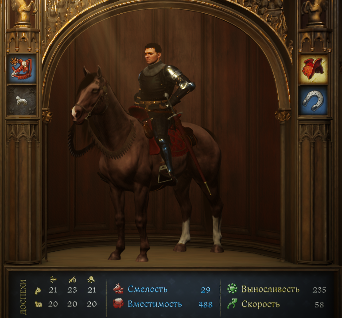
Task: Open the empty horse caparison slot
Action: pyautogui.click(x=21, y=100)
